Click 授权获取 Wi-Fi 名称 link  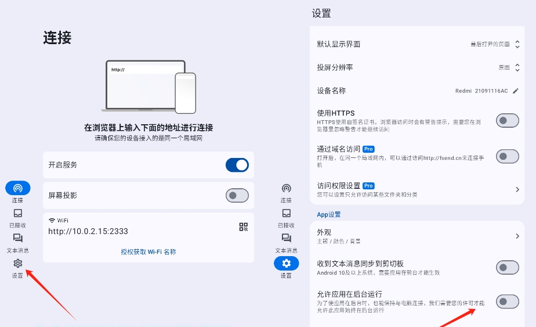(x=149, y=251)
